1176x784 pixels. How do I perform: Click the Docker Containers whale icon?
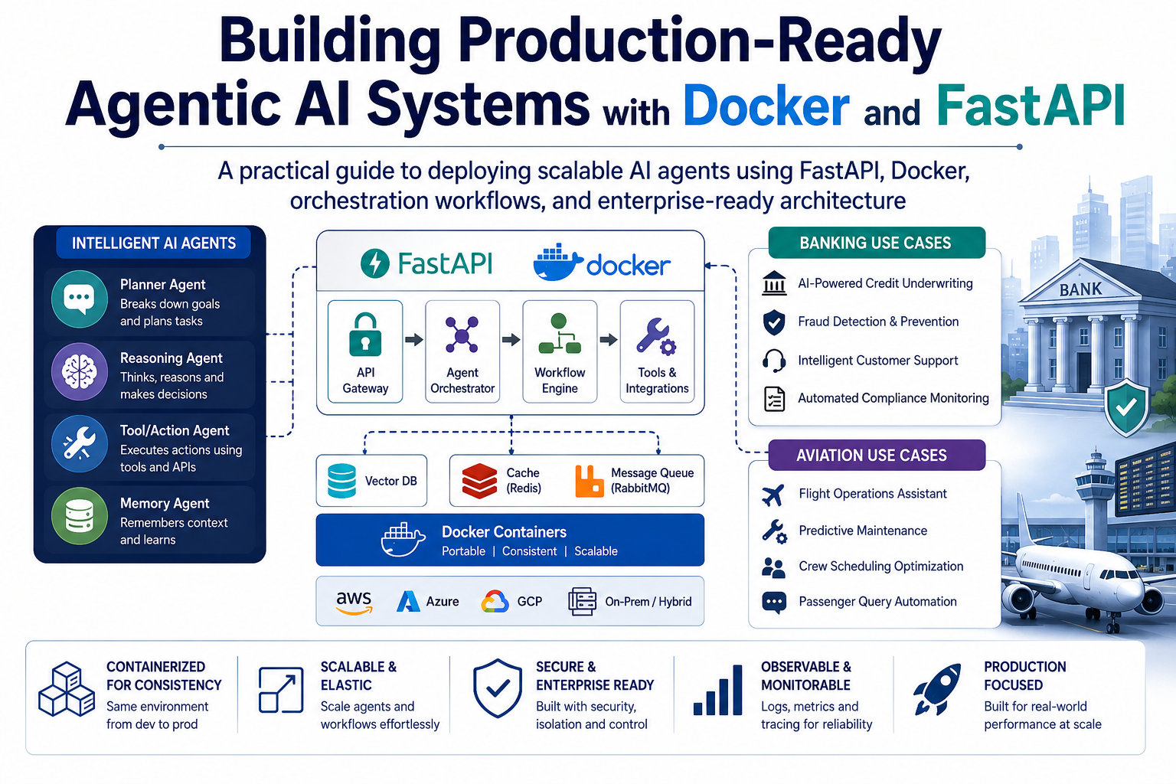[x=403, y=540]
